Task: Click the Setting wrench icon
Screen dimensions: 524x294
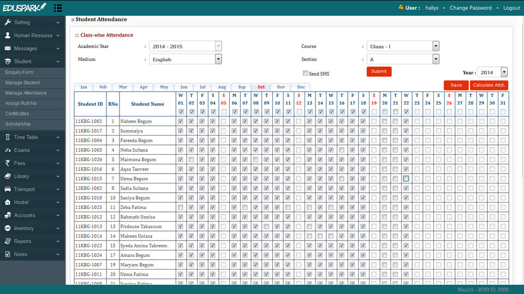Action: tap(8, 22)
